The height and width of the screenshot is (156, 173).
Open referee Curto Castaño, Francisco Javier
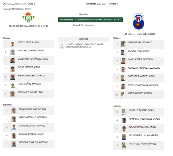[85, 44]
